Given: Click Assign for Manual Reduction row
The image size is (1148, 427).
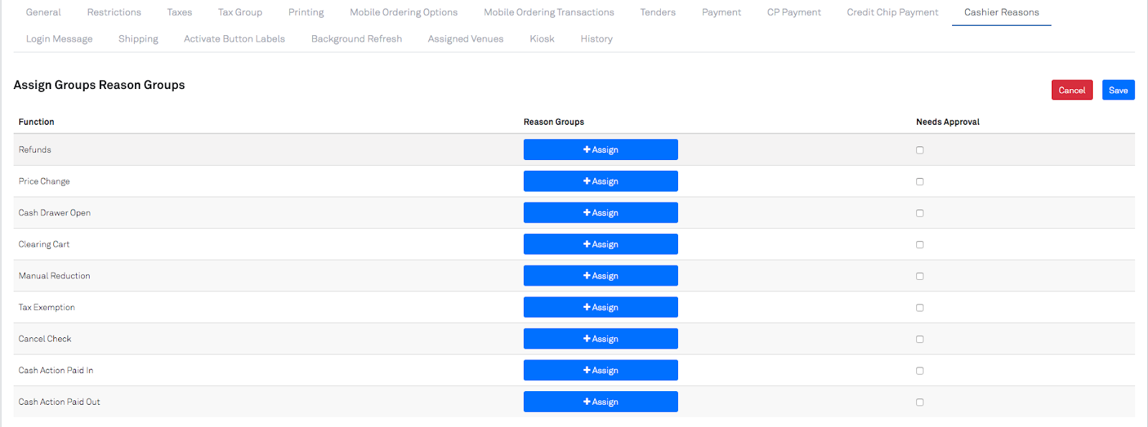Looking at the screenshot, I should click(x=601, y=276).
